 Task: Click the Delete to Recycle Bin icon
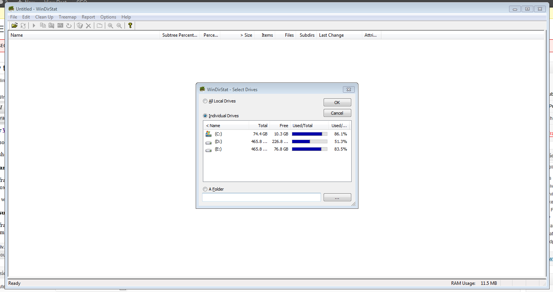79,26
